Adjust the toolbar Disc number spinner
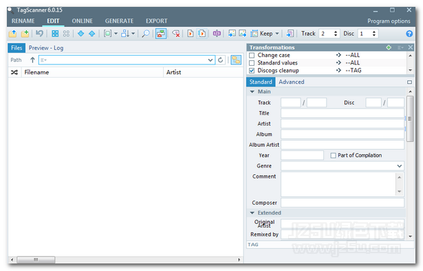 (x=374, y=34)
